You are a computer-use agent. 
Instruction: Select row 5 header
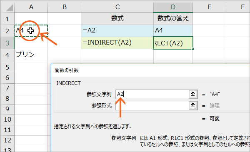pyautogui.click(x=7, y=67)
